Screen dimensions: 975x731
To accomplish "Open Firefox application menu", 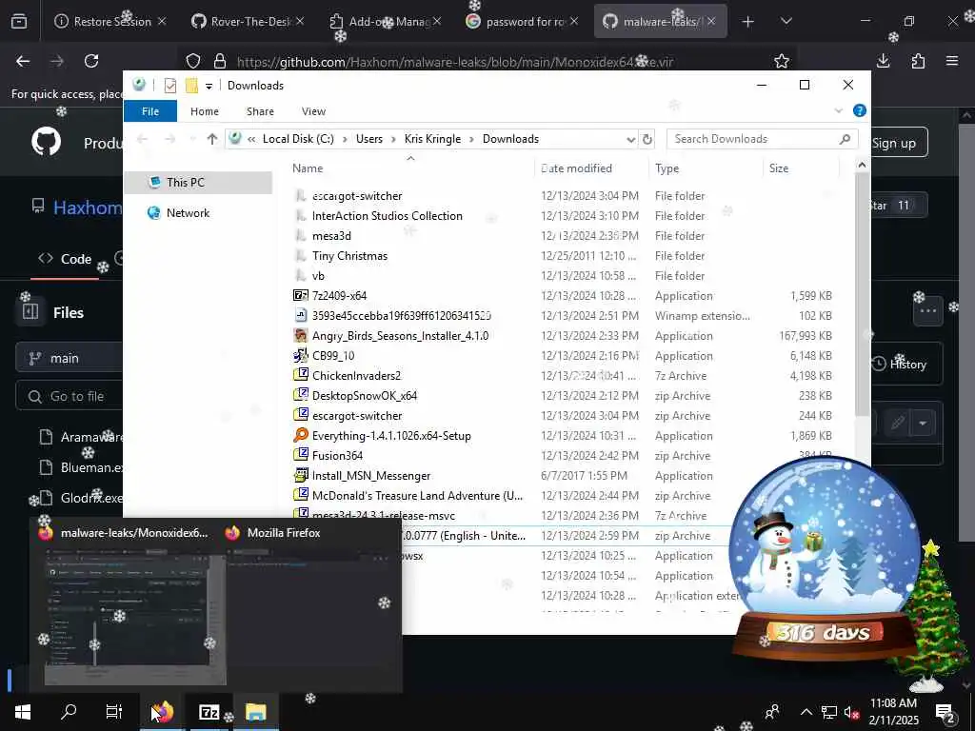I will 952,61.
